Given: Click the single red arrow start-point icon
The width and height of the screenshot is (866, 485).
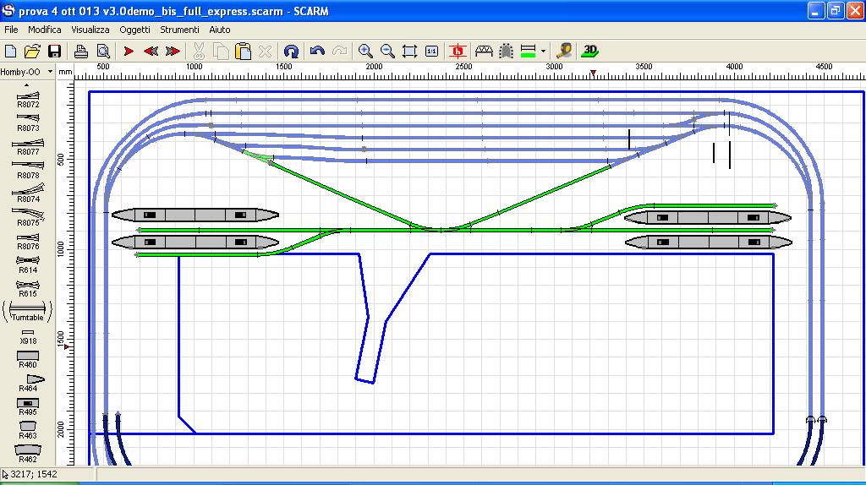Looking at the screenshot, I should 129,52.
